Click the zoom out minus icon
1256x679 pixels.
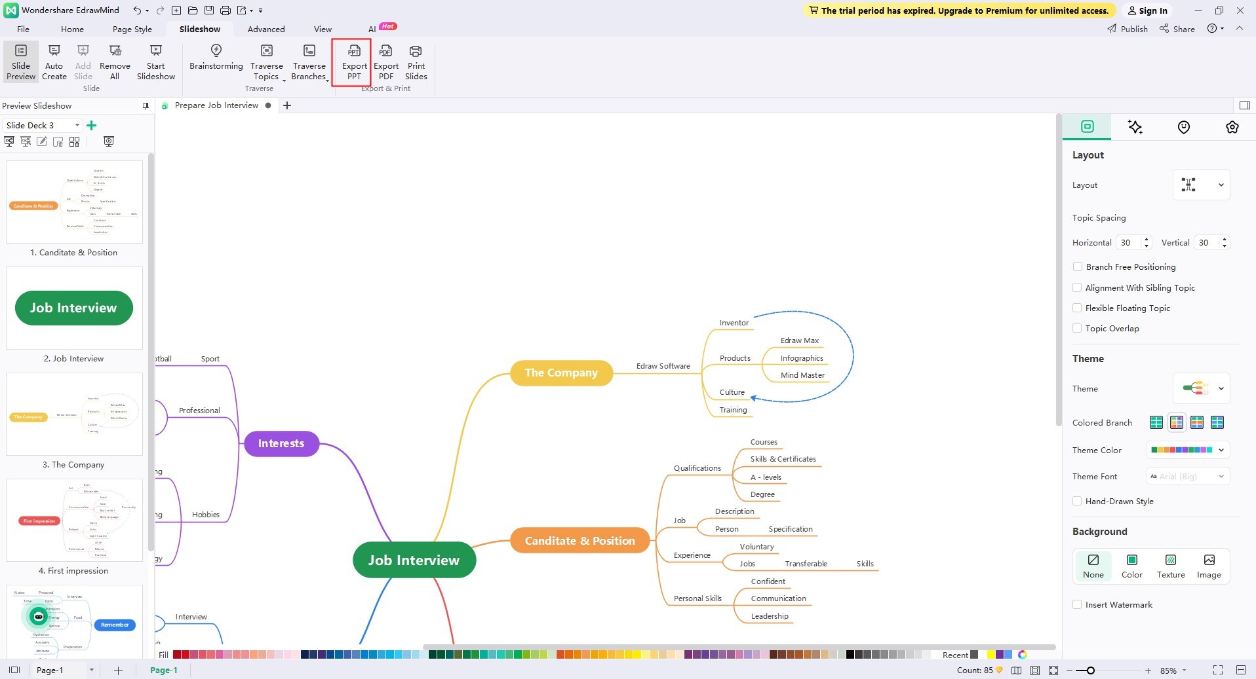click(x=1070, y=670)
